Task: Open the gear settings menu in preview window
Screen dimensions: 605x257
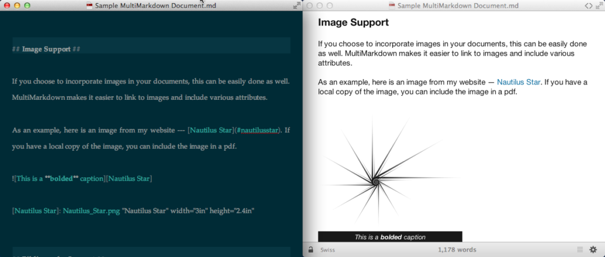Action: (593, 250)
